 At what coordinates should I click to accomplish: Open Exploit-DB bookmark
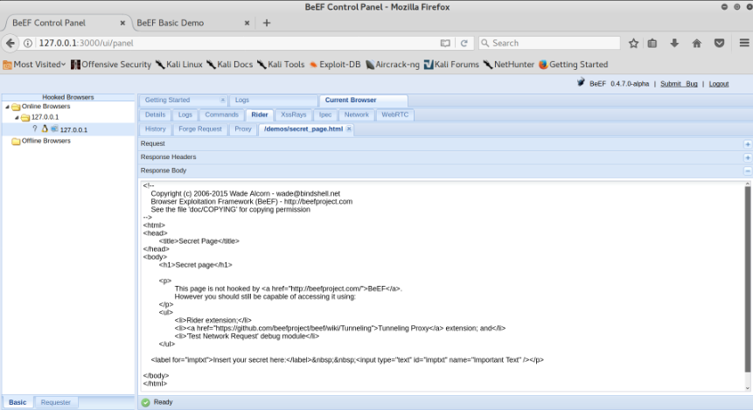point(335,65)
